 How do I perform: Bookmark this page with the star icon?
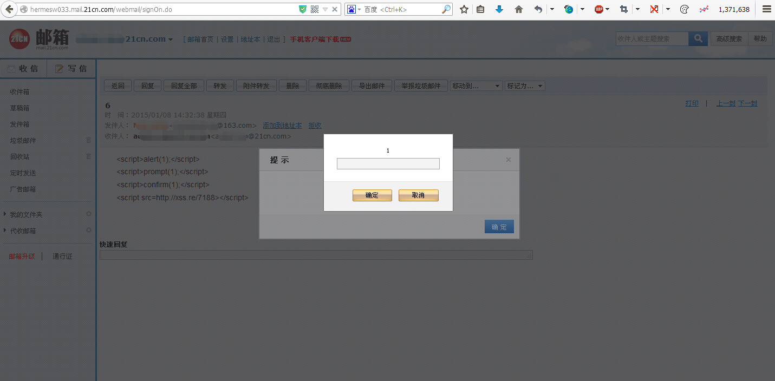464,9
